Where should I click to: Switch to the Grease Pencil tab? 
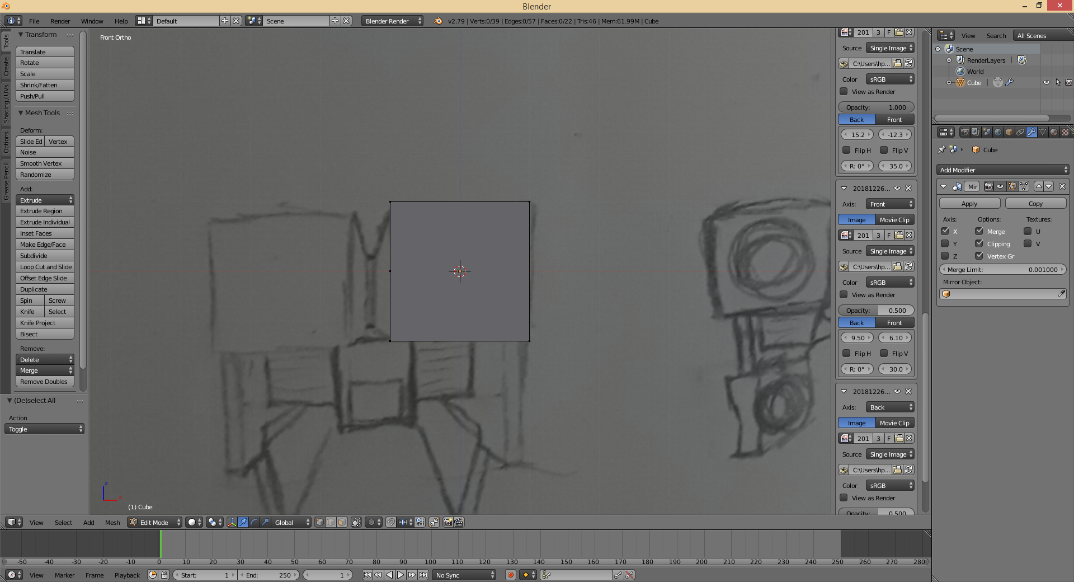pos(6,181)
